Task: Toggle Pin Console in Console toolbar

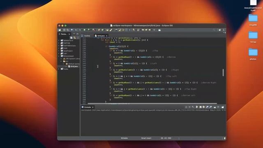Action: 215,107
